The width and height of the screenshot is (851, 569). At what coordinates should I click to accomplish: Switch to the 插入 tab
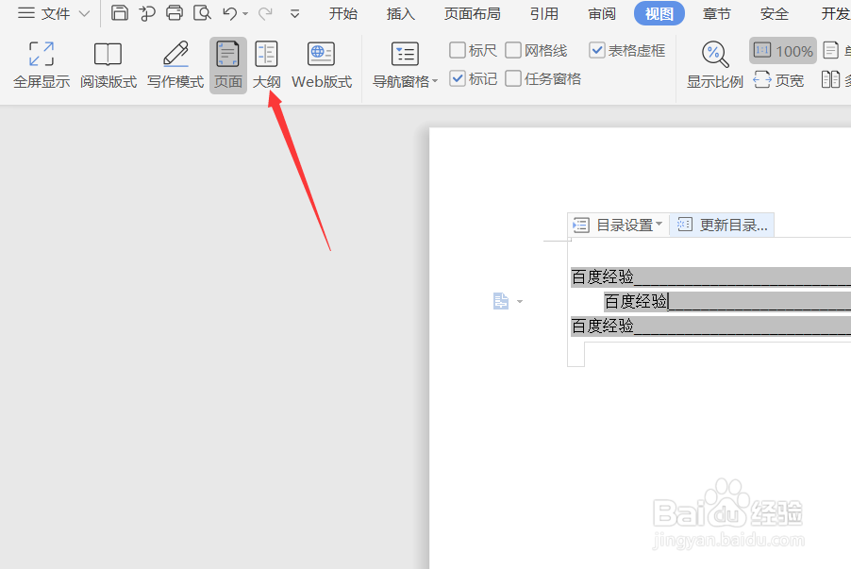[x=401, y=13]
